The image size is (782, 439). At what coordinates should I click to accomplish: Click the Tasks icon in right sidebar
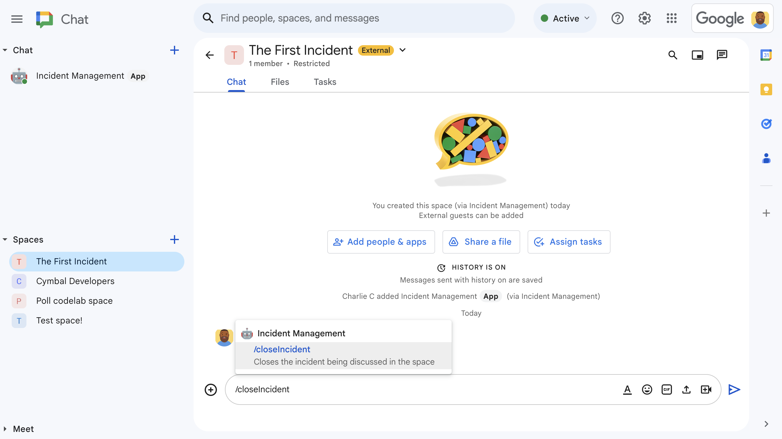click(x=766, y=123)
